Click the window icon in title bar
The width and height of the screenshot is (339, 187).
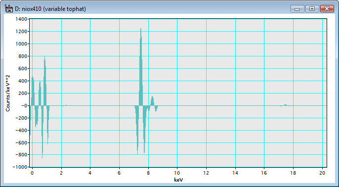(x=8, y=9)
